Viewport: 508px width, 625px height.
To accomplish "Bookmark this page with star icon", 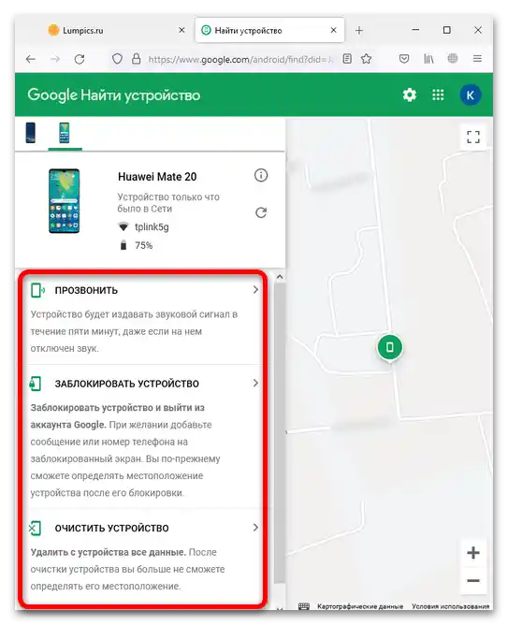I will tap(366, 59).
